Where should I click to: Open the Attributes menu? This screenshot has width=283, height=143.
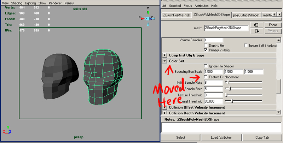pos(202,6)
